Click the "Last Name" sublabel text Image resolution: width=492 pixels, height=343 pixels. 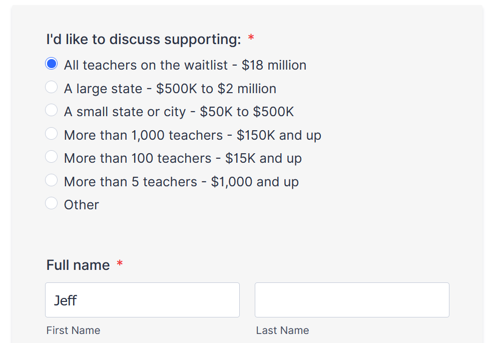(x=282, y=330)
